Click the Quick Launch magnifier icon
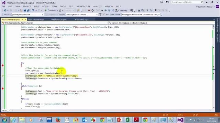Image resolution: width=220 pixels, height=123 pixels. [x=202, y=2]
